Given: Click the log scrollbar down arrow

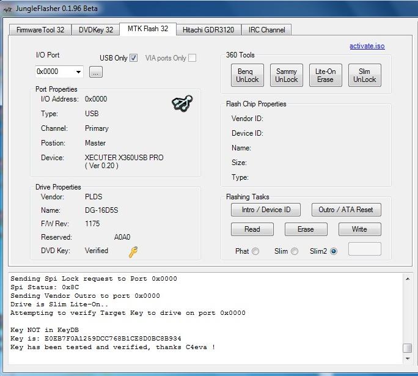Looking at the screenshot, I should coord(408,359).
